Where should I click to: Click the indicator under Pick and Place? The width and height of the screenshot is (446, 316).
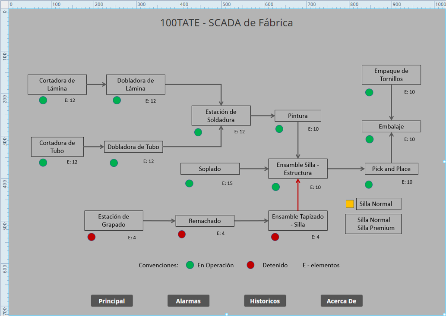coord(368,185)
